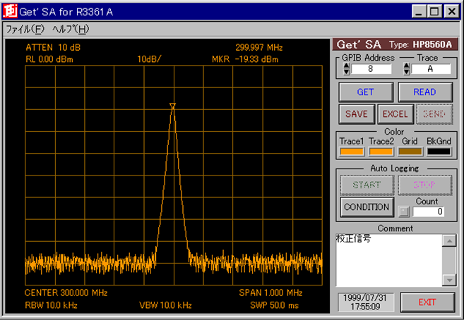The width and height of the screenshot is (464, 320).
Task: Click the ATTEN 10 dB readout
Action: pos(53,47)
